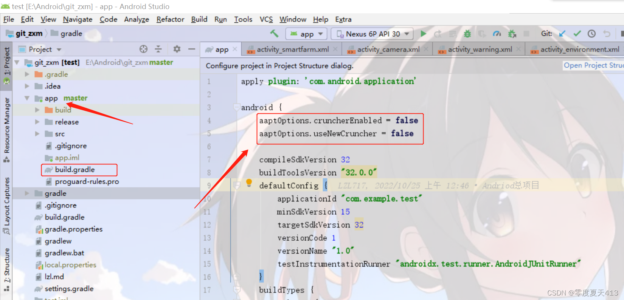Click the Git Commit checkmark icon
The width and height of the screenshot is (624, 300).
[577, 34]
